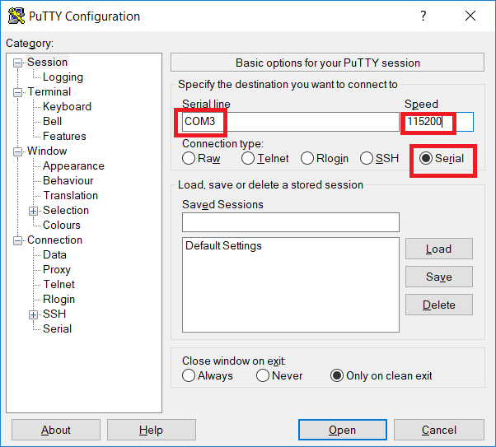The height and width of the screenshot is (447, 496).
Task: Open the Proxy settings category
Action: 57,270
